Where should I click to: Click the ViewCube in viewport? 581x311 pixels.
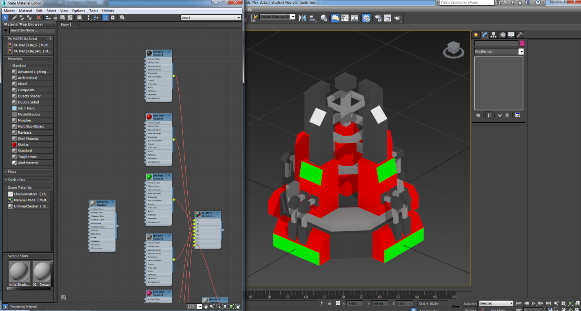click(453, 49)
